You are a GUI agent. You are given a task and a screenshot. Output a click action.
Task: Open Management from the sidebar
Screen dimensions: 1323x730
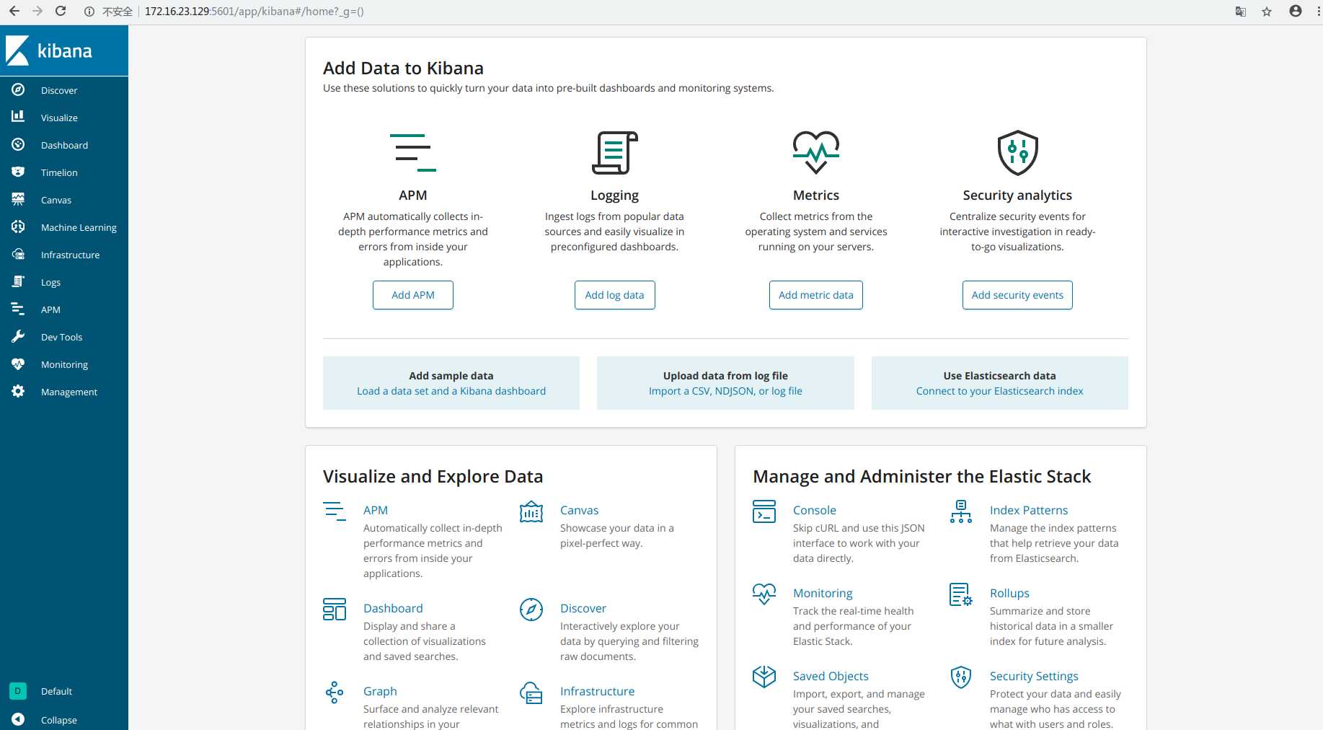pos(69,392)
